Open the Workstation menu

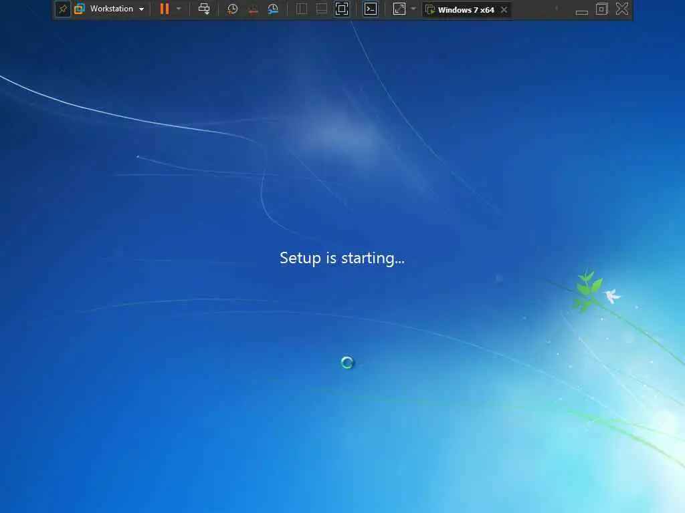point(116,9)
